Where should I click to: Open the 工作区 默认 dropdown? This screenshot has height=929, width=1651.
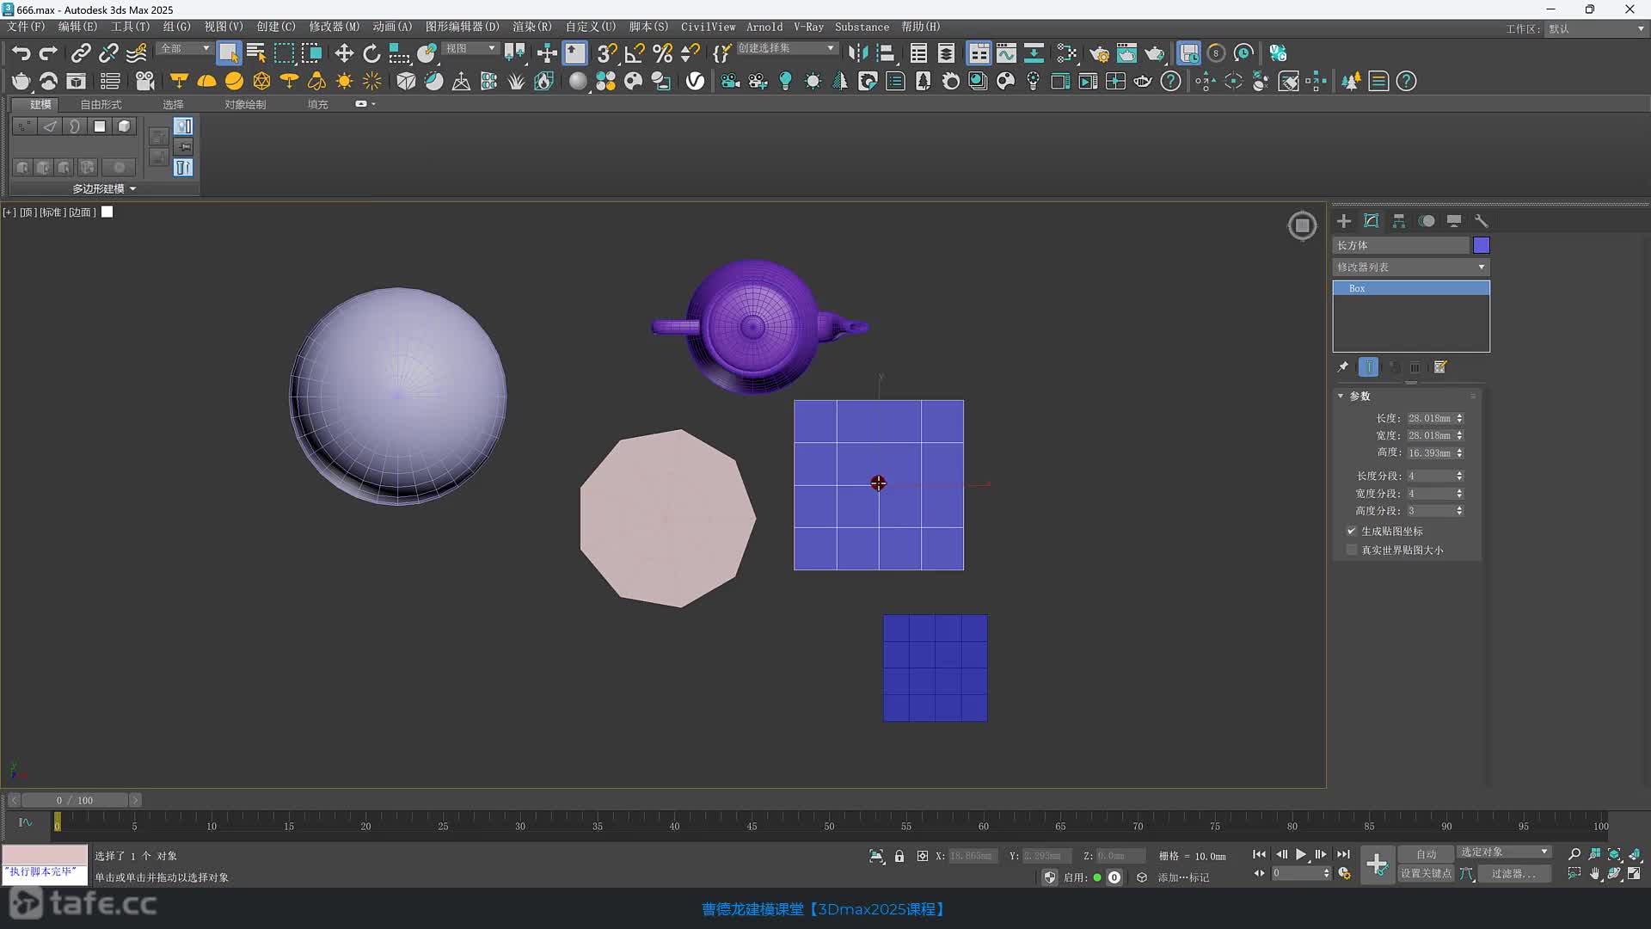[x=1596, y=28]
